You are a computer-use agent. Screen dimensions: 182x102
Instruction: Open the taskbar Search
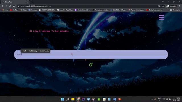point(68,99)
